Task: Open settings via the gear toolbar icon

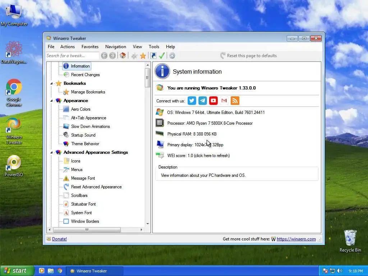Action: click(x=172, y=56)
